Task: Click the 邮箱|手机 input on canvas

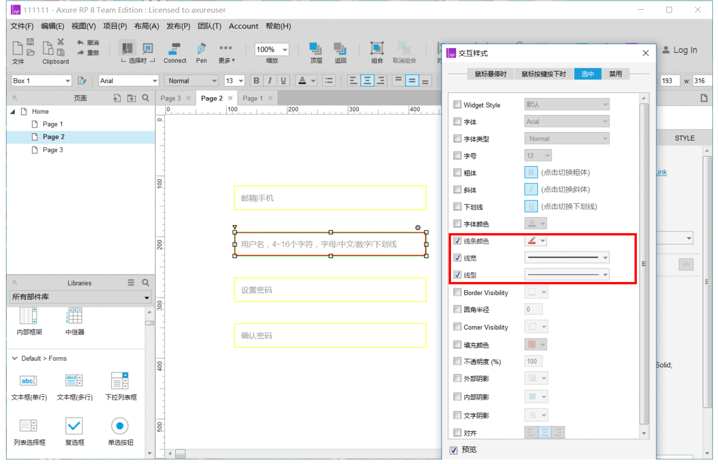Action: point(330,198)
